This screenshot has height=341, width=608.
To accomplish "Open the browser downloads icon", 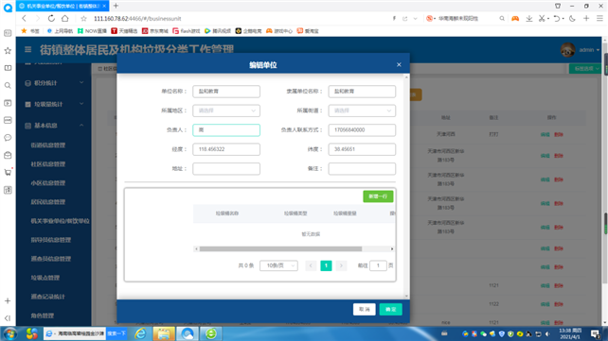I will click(x=528, y=19).
